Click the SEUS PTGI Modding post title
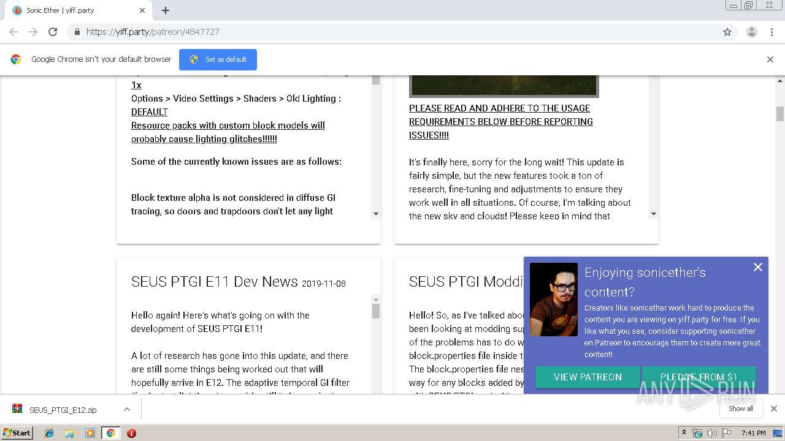The height and width of the screenshot is (441, 785). (466, 282)
